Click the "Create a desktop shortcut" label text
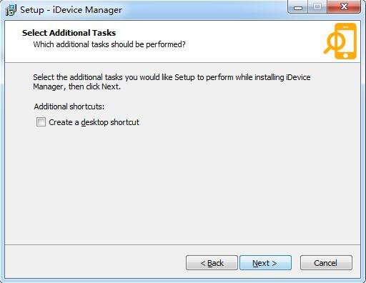 [94, 122]
